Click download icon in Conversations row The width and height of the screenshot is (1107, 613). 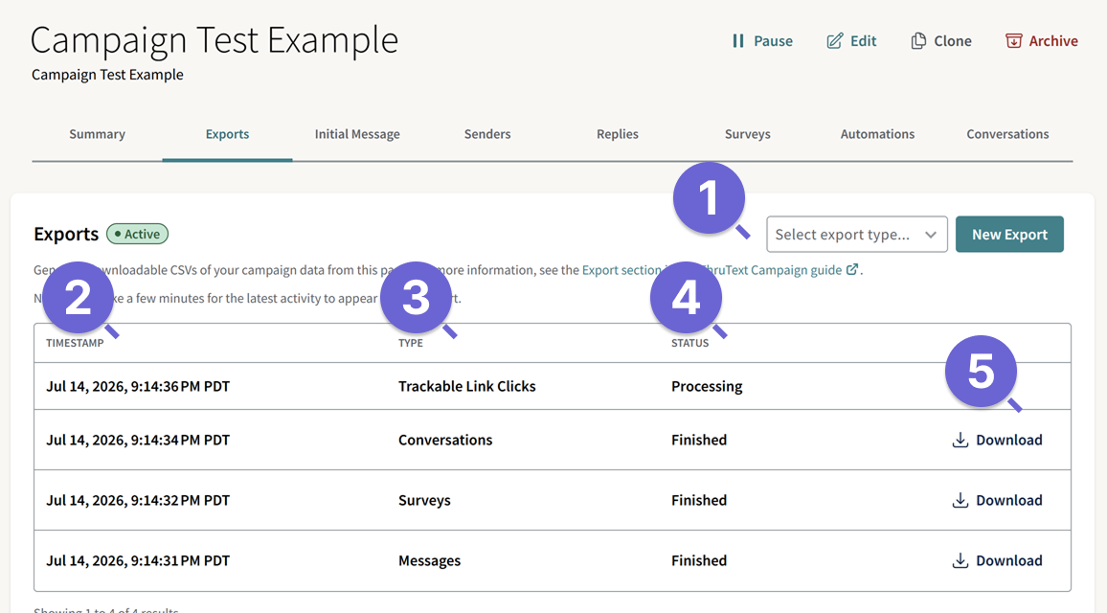pyautogui.click(x=960, y=440)
